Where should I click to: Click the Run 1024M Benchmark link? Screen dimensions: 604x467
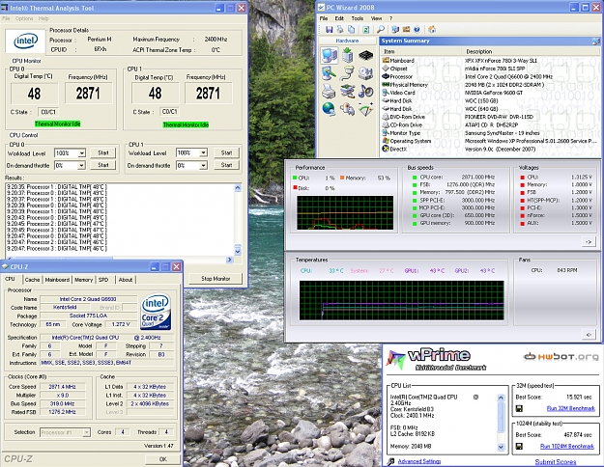566,446
